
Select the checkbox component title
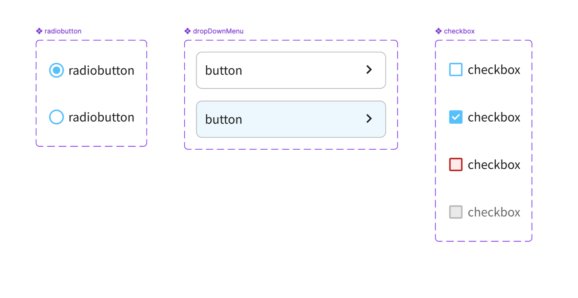(459, 31)
